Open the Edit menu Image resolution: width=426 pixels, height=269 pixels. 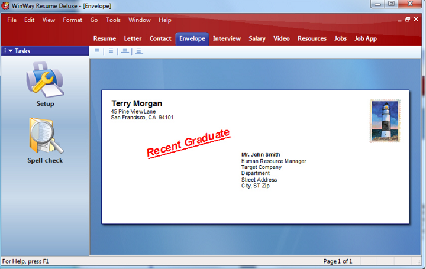[x=30, y=20]
